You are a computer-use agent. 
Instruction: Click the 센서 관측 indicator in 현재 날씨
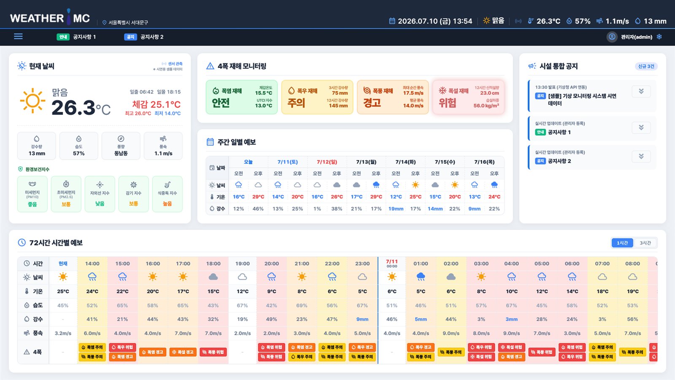(172, 64)
